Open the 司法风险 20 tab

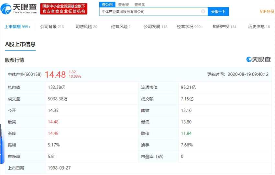tap(86, 27)
